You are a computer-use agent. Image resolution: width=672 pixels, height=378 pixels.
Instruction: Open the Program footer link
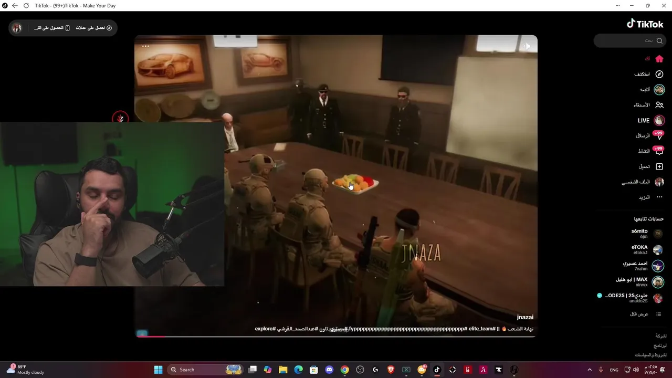(x=660, y=345)
